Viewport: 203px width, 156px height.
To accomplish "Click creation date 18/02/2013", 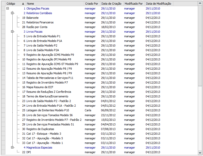I will point(108,27).
